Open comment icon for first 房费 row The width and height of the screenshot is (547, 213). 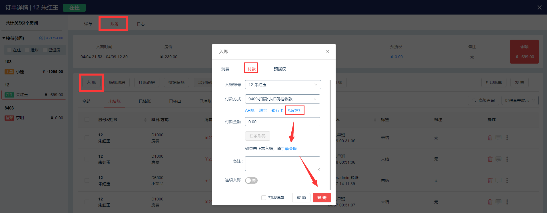(498, 138)
